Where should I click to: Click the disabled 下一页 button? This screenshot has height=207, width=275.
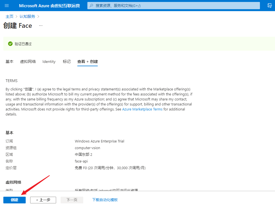72,200
